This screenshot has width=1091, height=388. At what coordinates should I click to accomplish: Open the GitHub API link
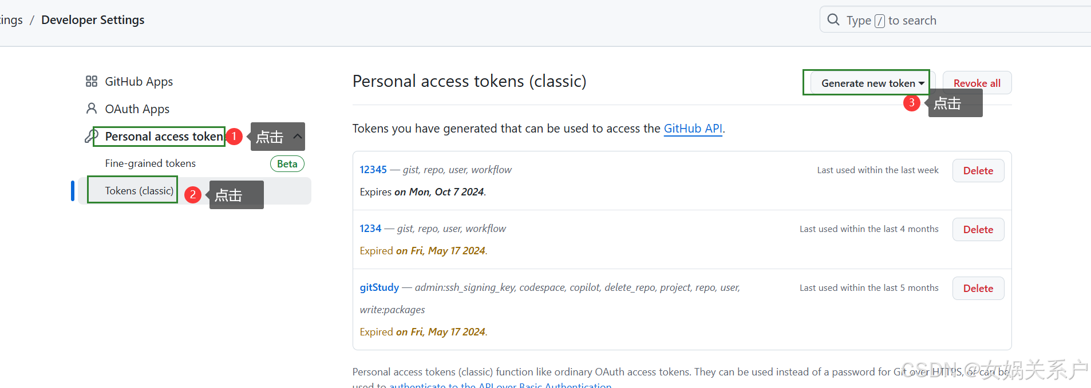click(693, 128)
